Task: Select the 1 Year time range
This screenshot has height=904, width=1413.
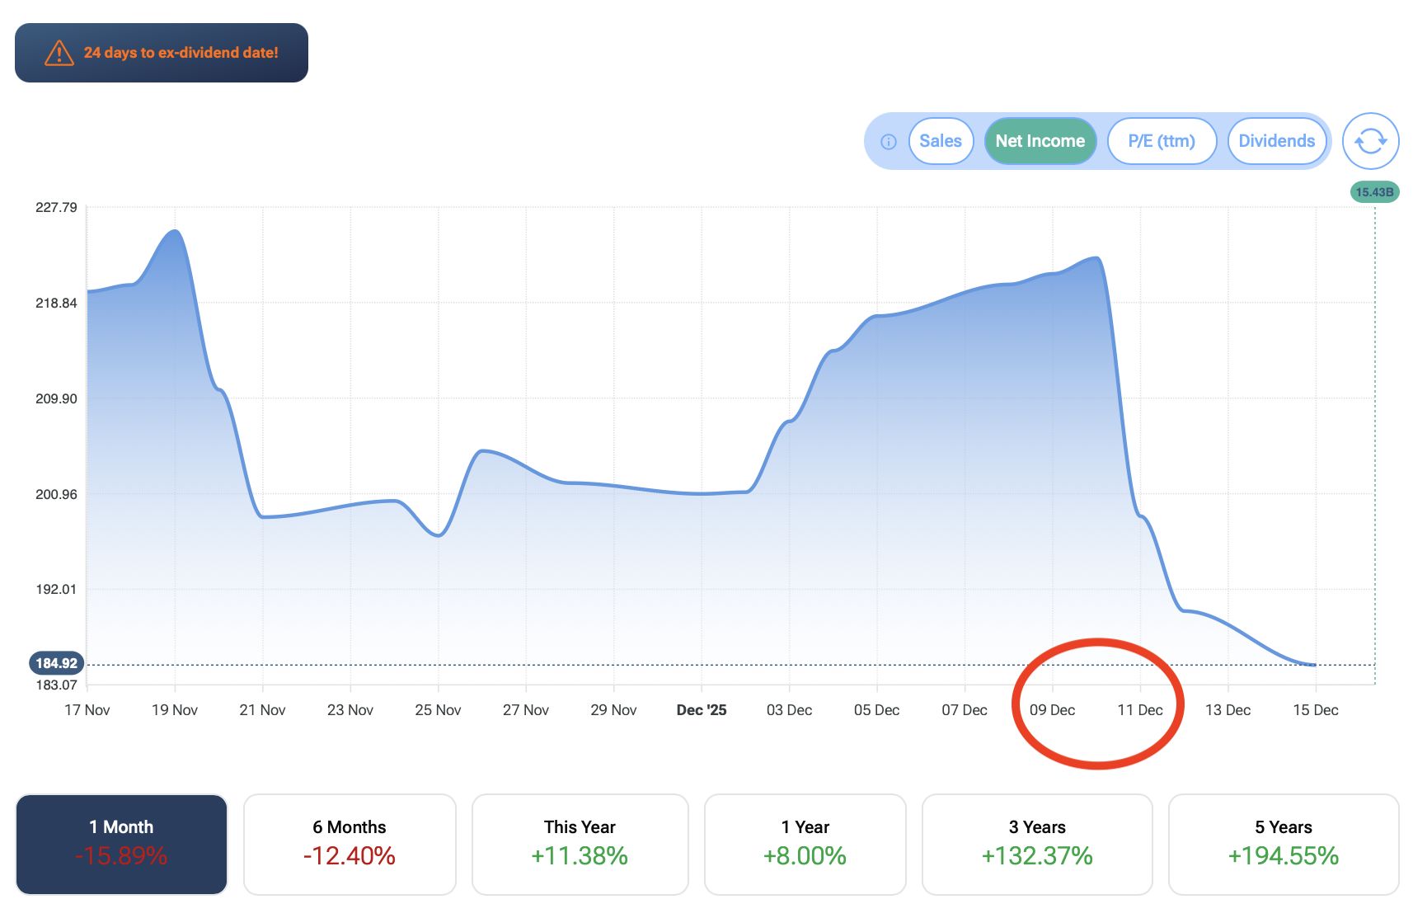Action: point(805,844)
